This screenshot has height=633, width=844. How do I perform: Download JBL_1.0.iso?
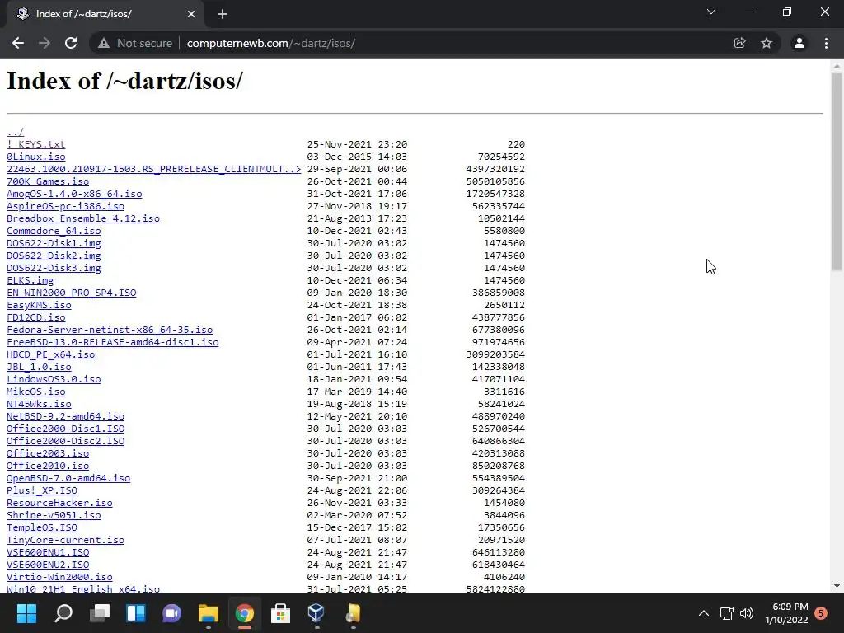point(39,367)
